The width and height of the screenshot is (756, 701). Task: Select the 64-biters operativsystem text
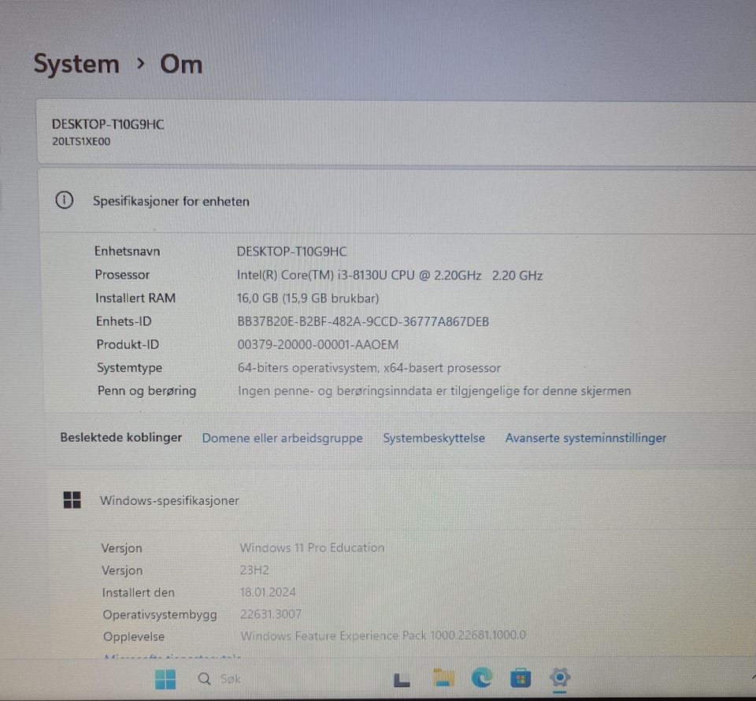(x=308, y=368)
